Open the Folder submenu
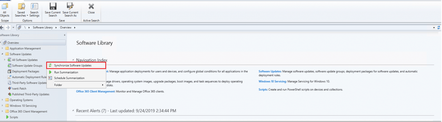Viewport: 442px width, 122px height. tap(76, 85)
